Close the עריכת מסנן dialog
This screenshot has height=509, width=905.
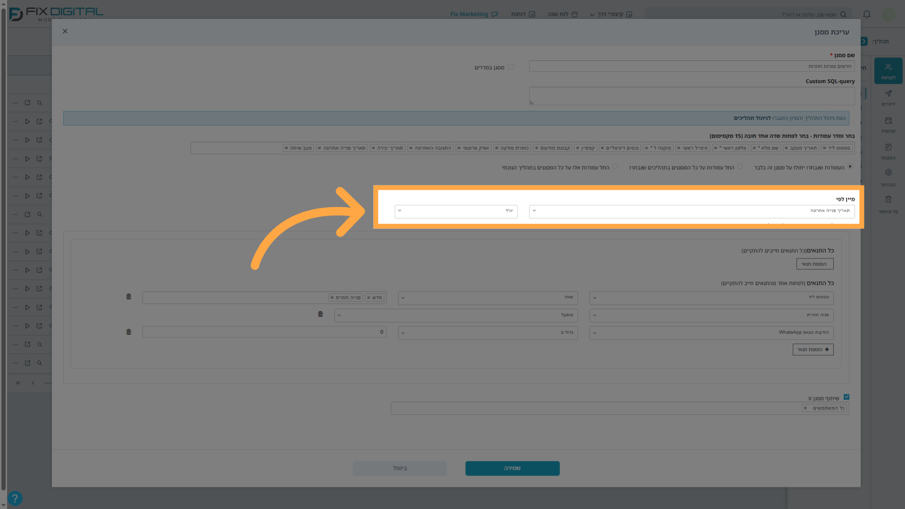(65, 31)
